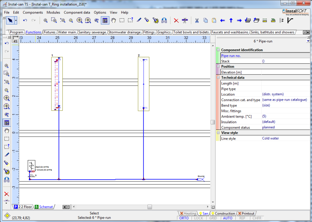Open the '2 2 Floor' sheet tab
Screen dimensions: 312x222
tap(23, 207)
